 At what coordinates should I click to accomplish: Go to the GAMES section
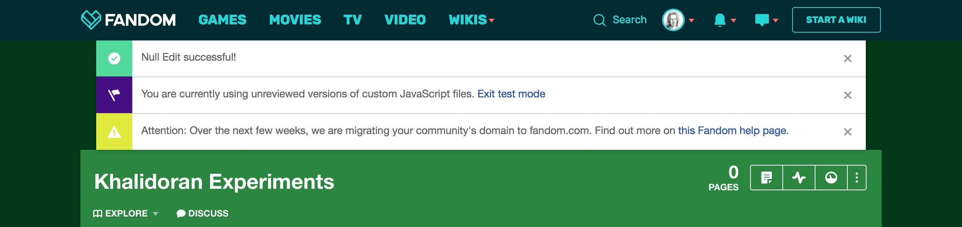coord(222,20)
